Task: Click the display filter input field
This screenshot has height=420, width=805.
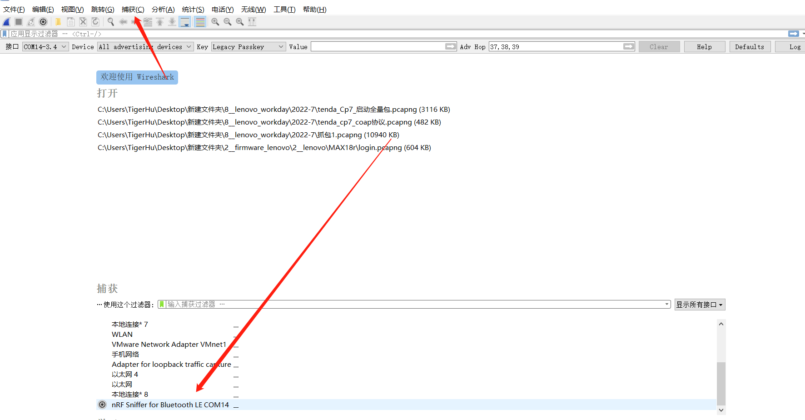Action: click(398, 34)
